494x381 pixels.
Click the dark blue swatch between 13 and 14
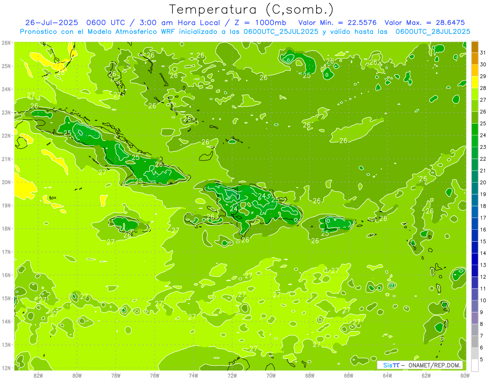pyautogui.click(x=475, y=259)
